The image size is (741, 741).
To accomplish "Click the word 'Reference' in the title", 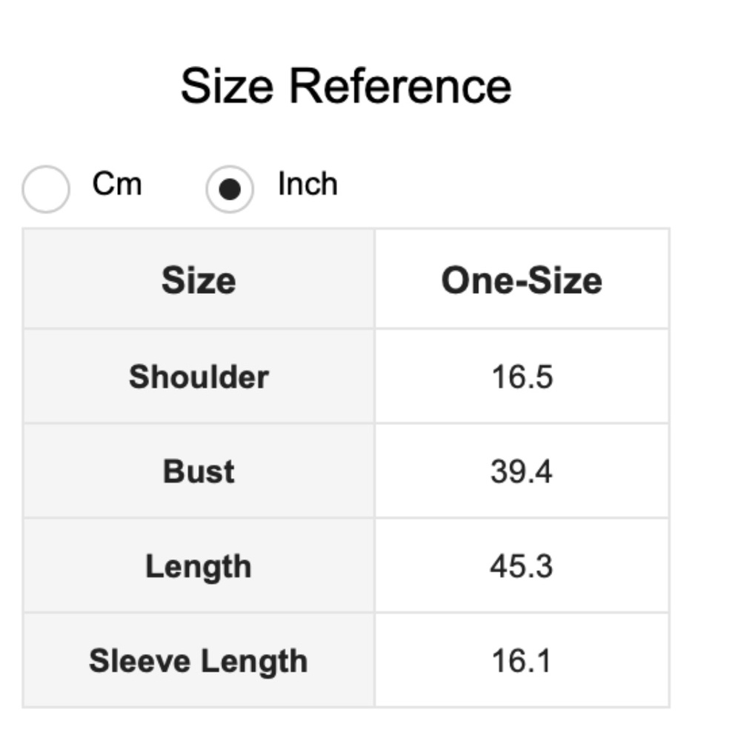I will click(400, 85).
